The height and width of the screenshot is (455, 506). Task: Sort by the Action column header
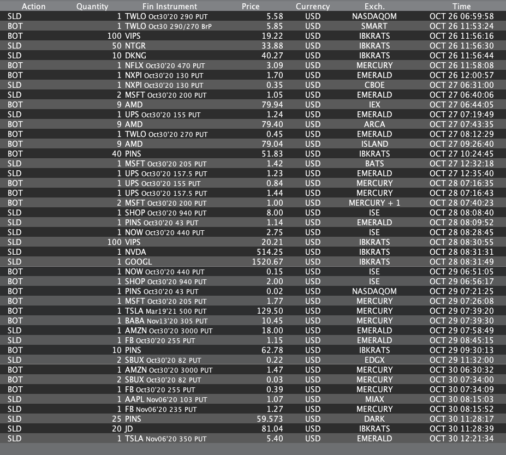33,7
